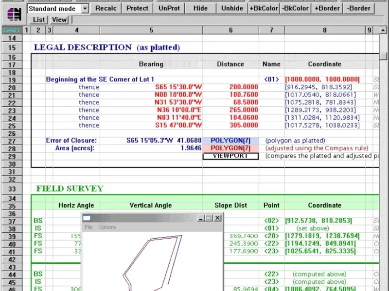389x291 pixels.
Task: Remove background with -BkColor button
Action: coord(295,8)
